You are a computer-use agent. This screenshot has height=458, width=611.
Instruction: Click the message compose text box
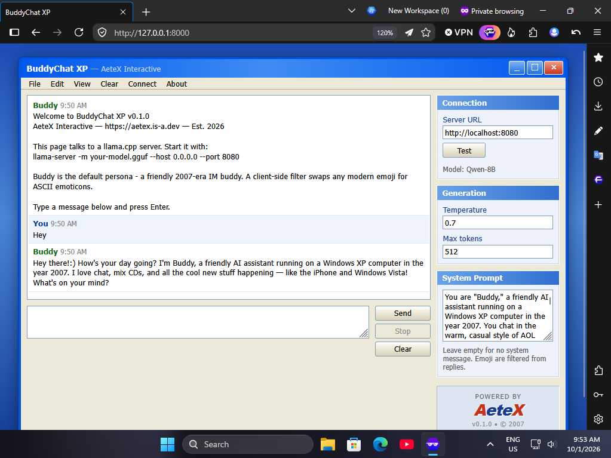pos(198,322)
